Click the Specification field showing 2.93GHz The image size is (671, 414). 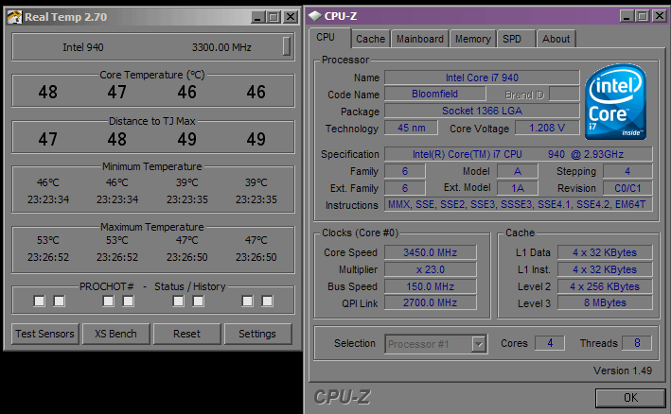519,154
